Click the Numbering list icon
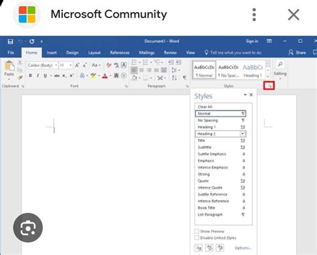 click(146, 62)
